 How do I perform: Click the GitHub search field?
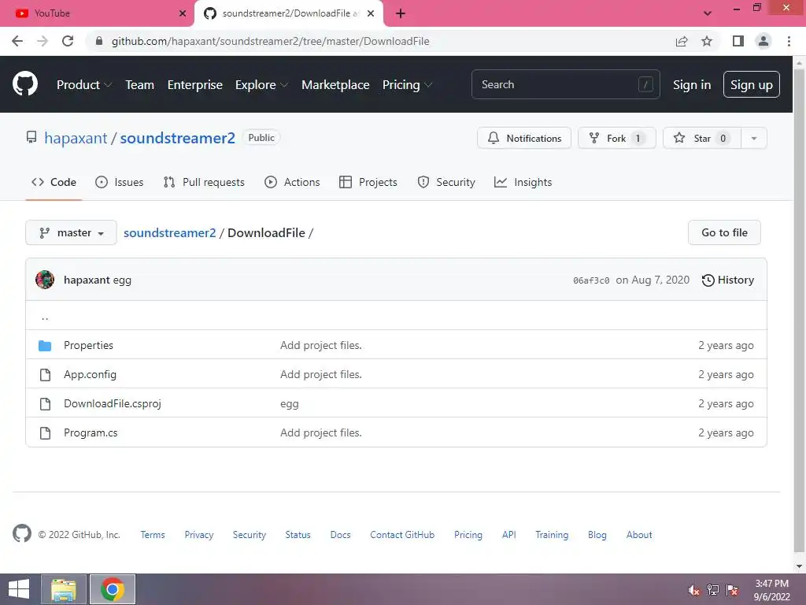pos(565,84)
